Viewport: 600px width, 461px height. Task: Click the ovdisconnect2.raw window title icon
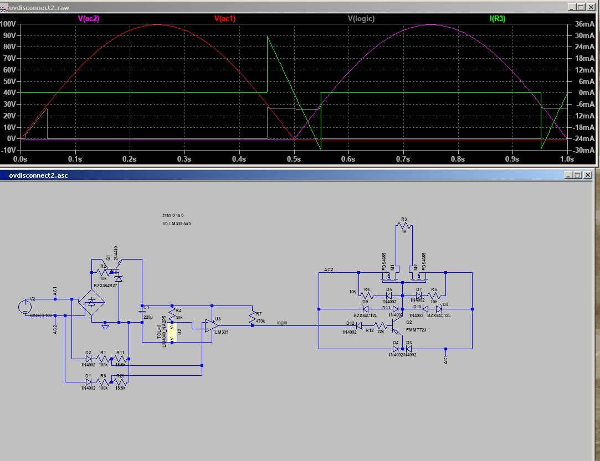4,8
